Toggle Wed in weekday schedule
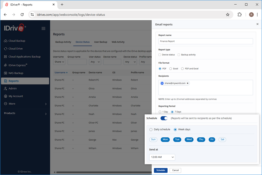 coord(189,139)
